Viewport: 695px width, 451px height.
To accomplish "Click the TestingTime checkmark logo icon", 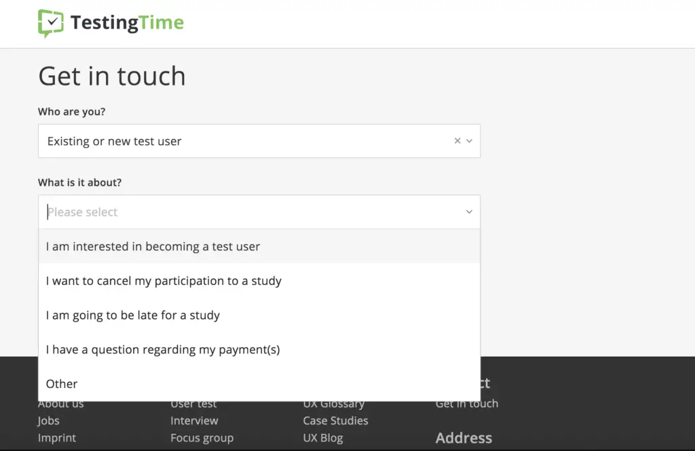I will click(x=50, y=23).
